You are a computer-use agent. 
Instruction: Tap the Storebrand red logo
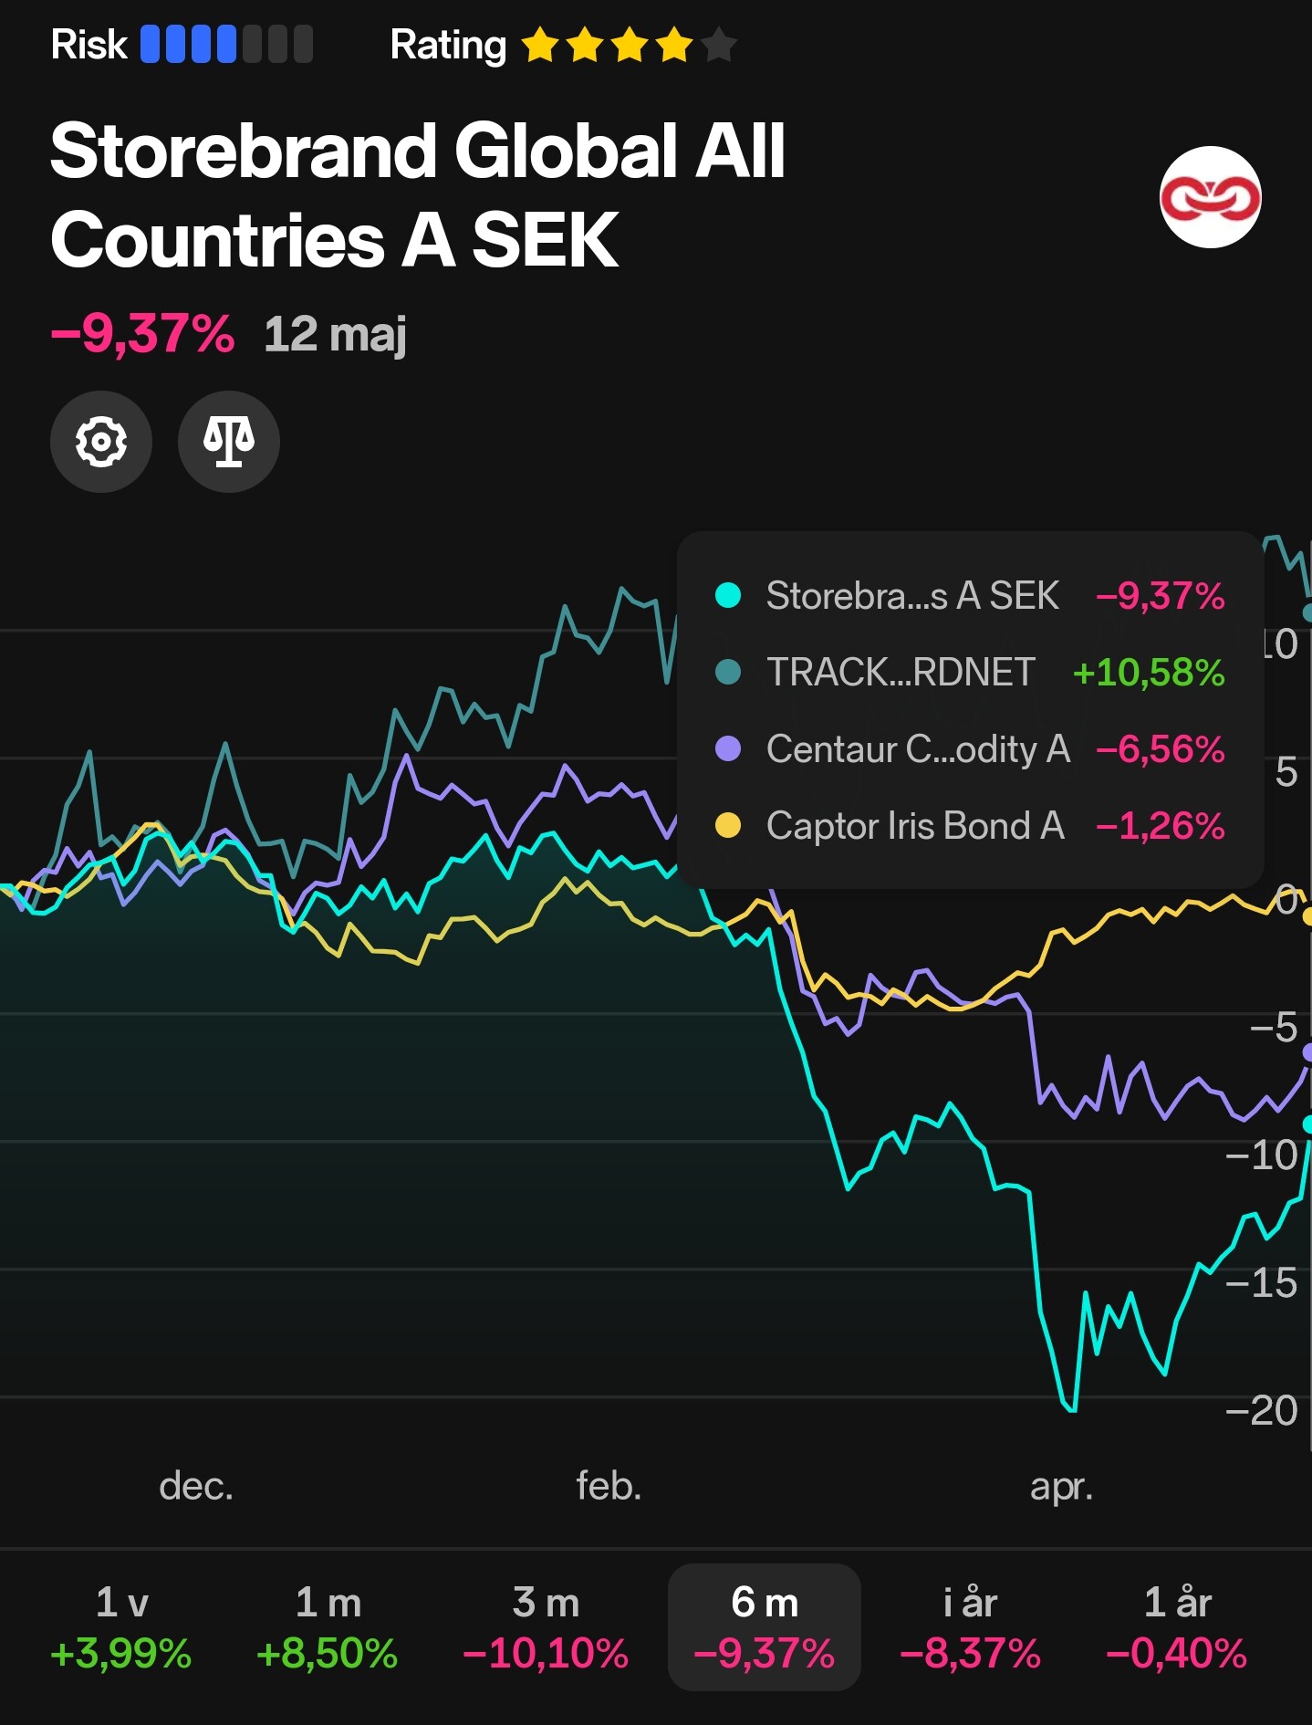(1210, 197)
